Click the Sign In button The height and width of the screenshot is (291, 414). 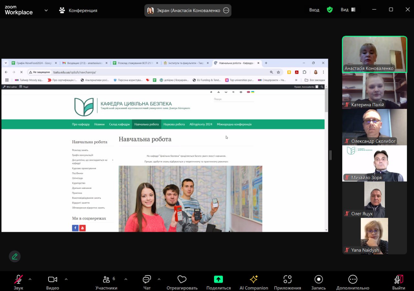pos(314,10)
